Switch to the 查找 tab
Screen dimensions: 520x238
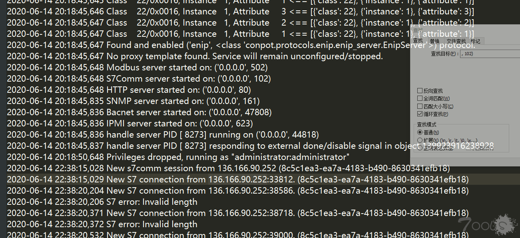(x=418, y=41)
